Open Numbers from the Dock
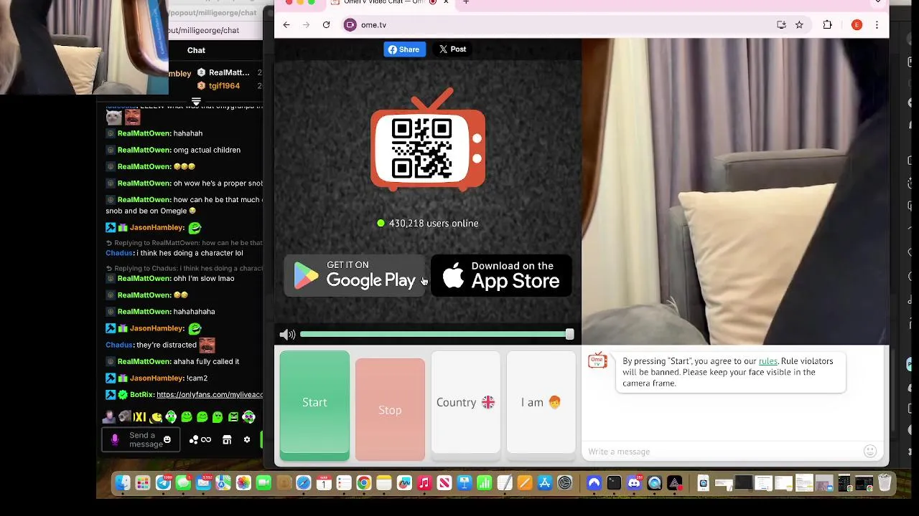Image resolution: width=919 pixels, height=516 pixels. (x=484, y=484)
